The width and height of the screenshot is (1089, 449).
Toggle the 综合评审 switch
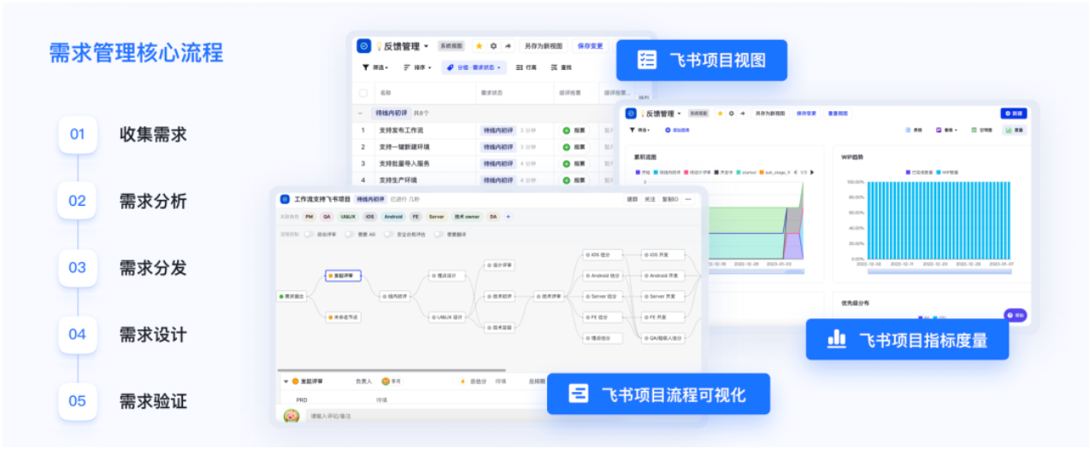[x=309, y=233]
